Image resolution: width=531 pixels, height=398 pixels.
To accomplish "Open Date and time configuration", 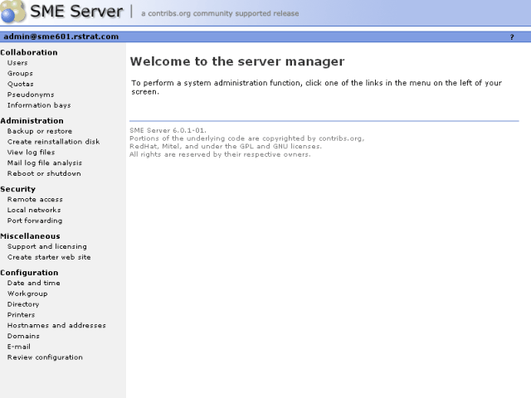I will (34, 283).
